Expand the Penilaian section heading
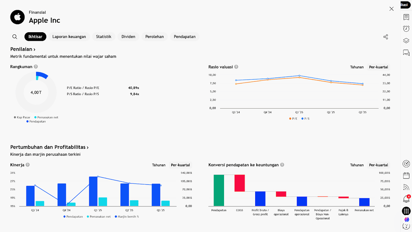Screen dimensions: 412x232 coord(23,49)
